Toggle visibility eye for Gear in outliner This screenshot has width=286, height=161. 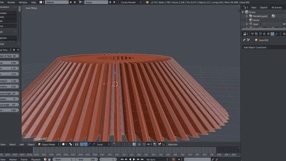pyautogui.click(x=284, y=24)
